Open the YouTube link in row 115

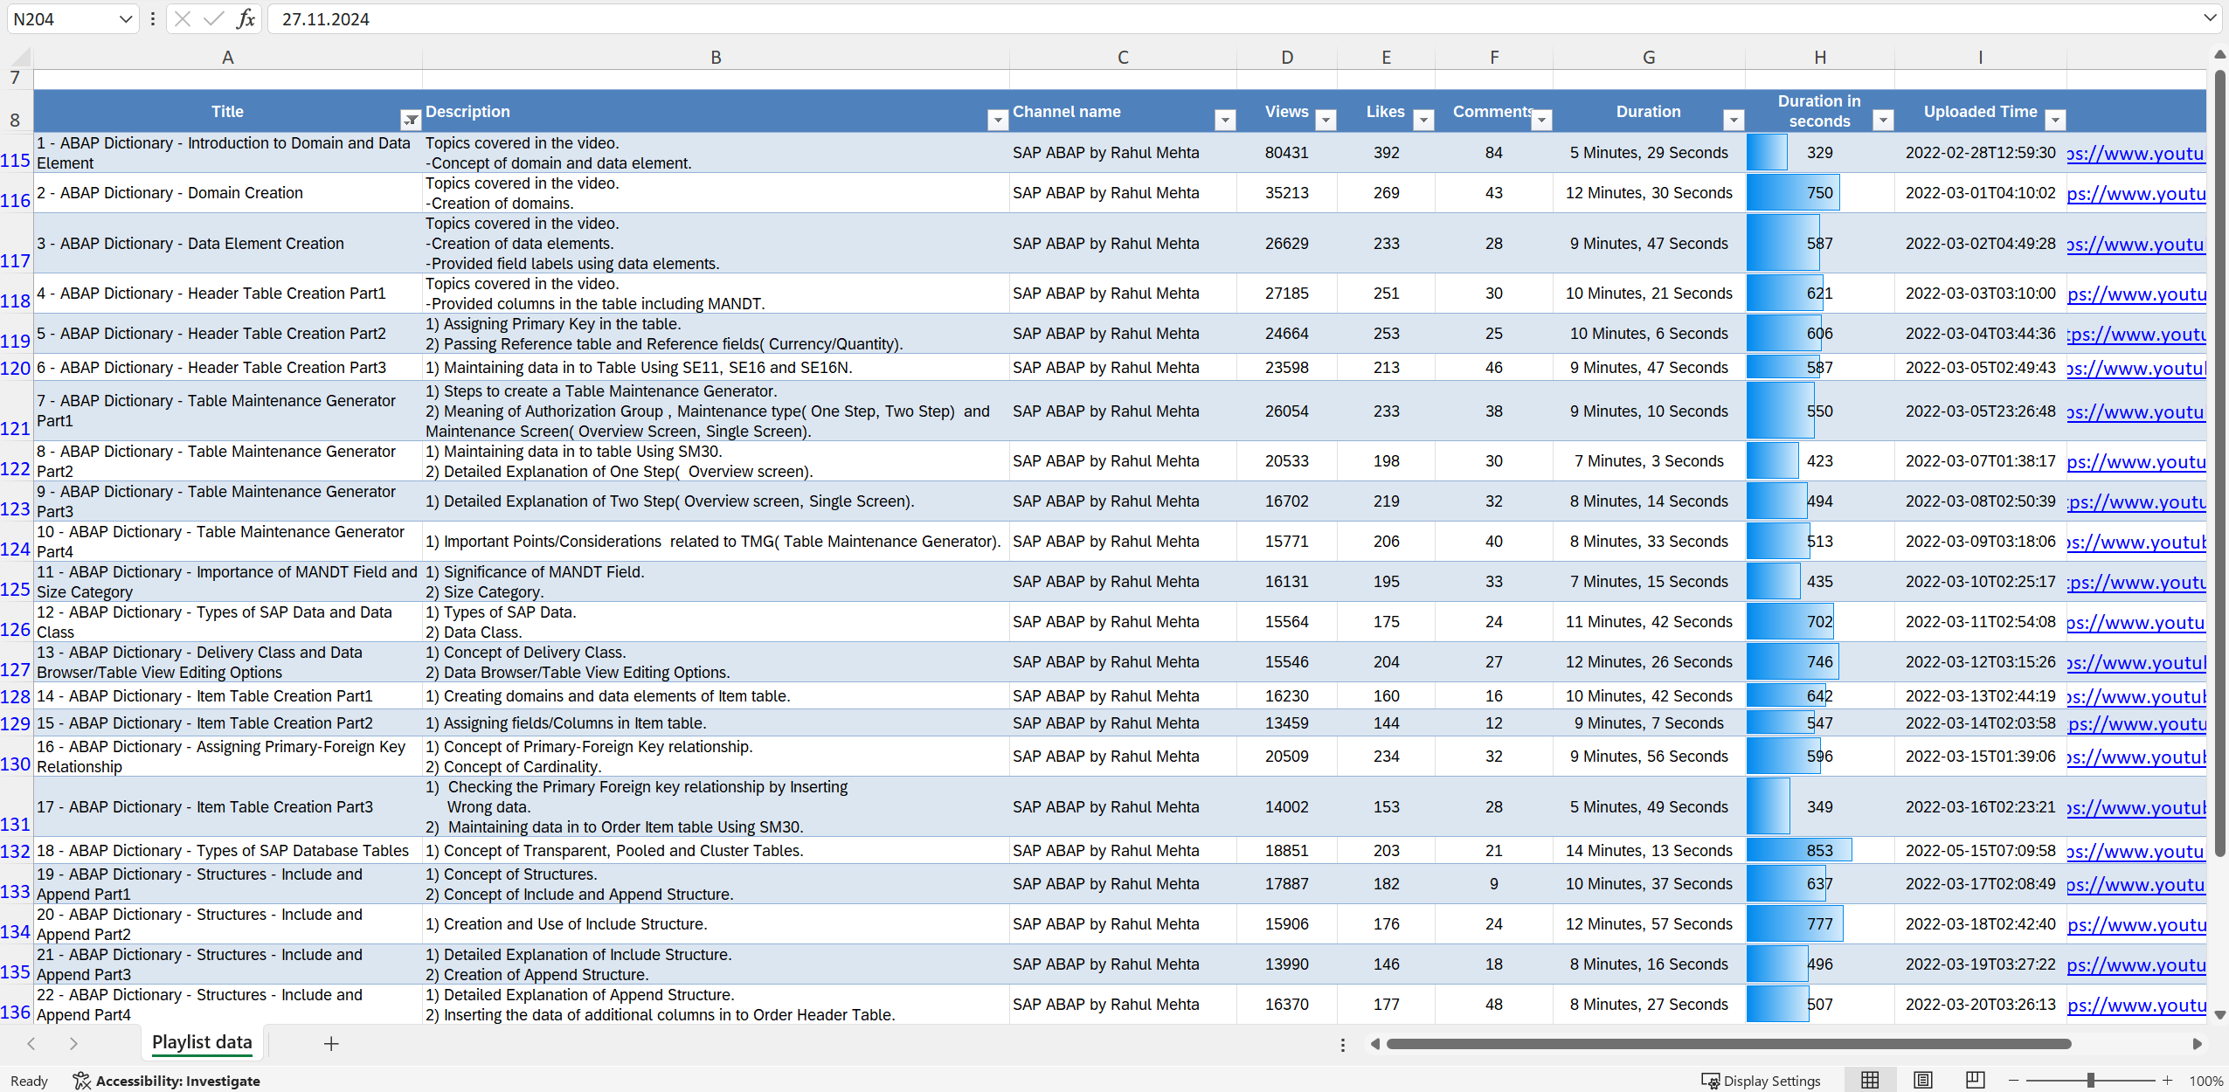[x=2135, y=154]
